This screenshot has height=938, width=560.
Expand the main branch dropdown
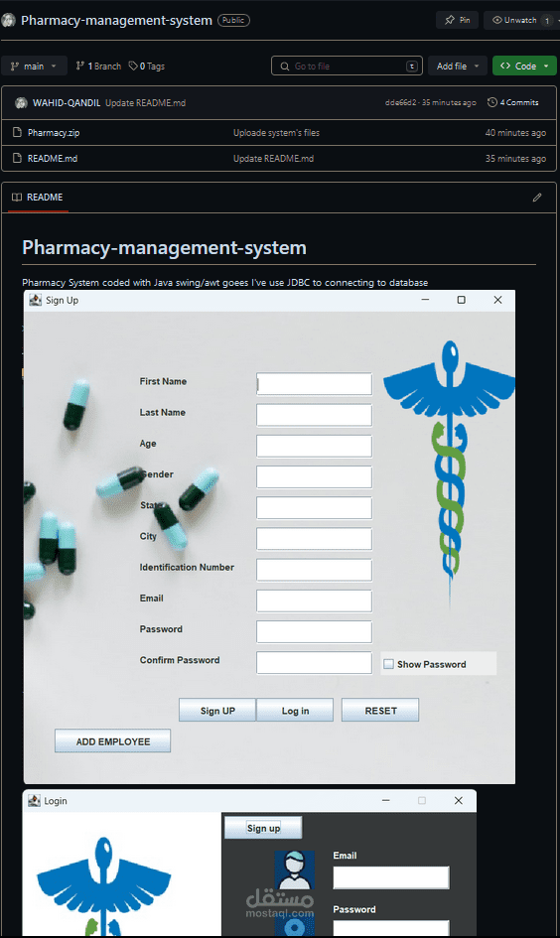click(x=34, y=66)
